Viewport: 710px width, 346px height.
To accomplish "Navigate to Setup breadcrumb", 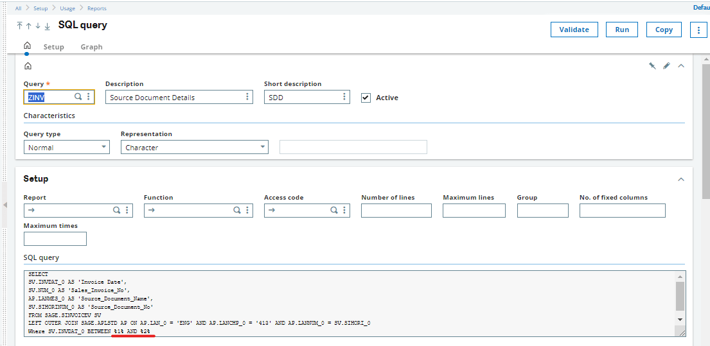I will (x=40, y=8).
